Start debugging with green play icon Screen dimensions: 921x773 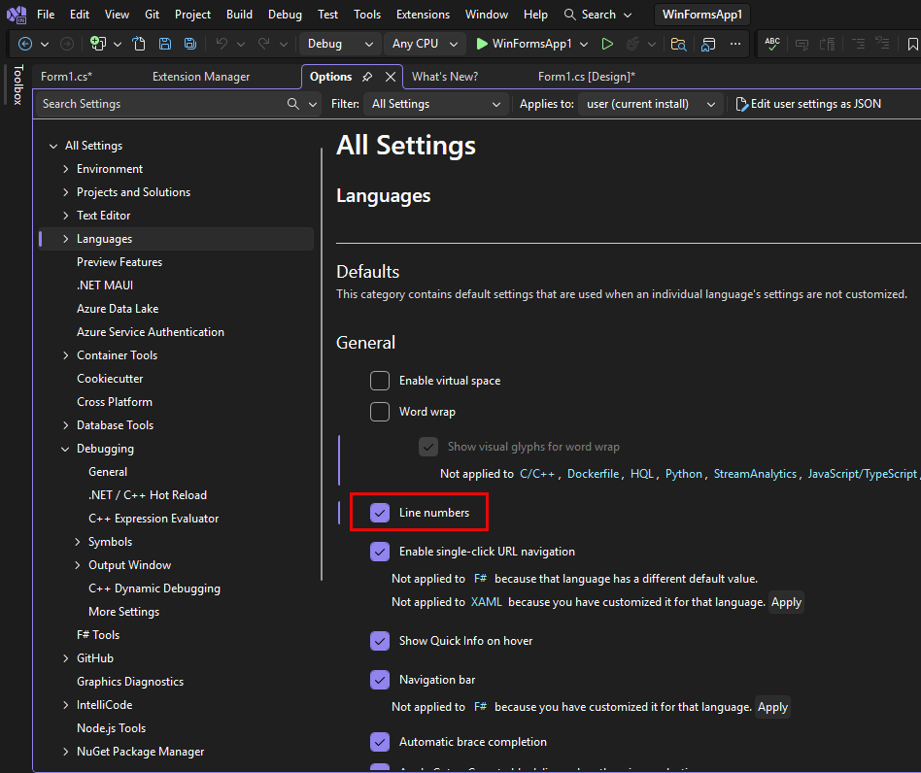tap(482, 44)
